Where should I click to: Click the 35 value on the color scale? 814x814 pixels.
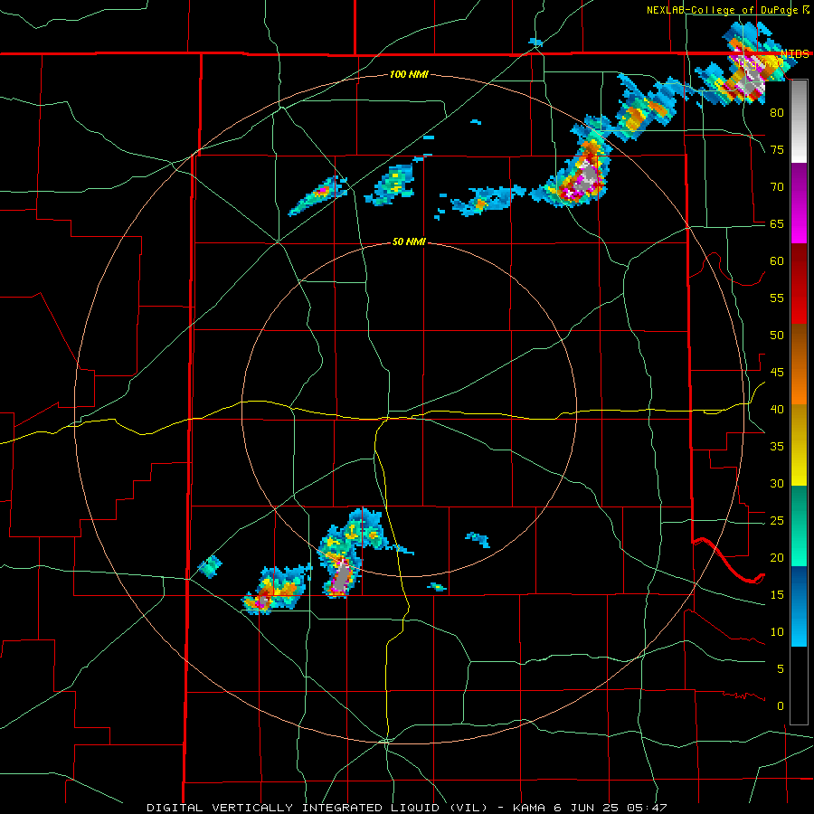777,447
